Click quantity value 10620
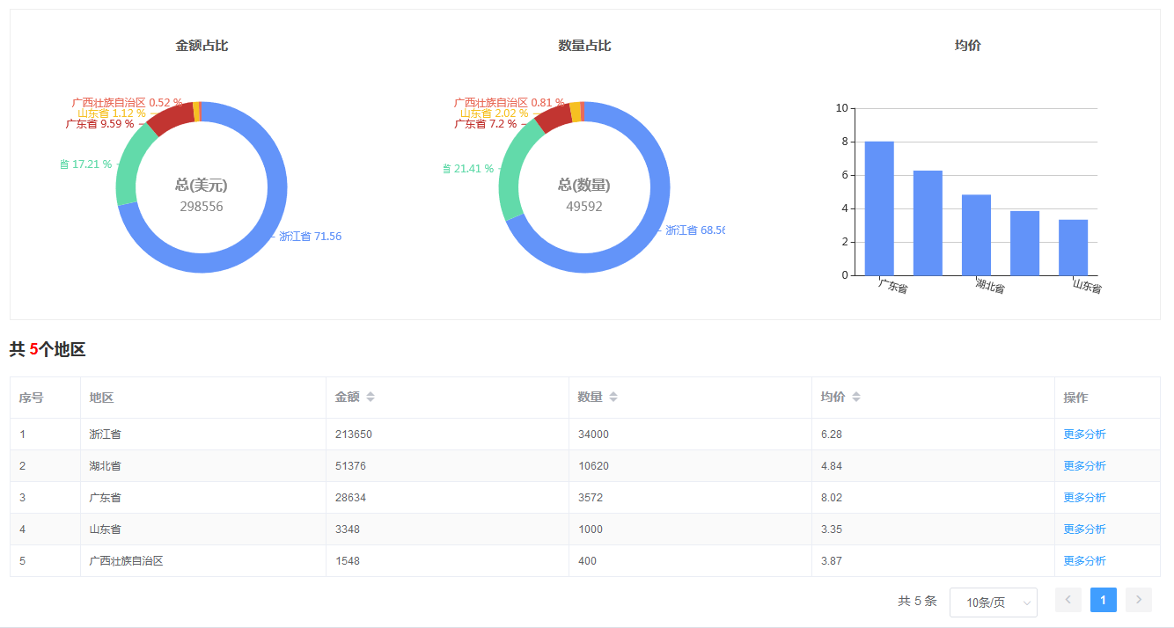1174x628 pixels. pos(593,466)
